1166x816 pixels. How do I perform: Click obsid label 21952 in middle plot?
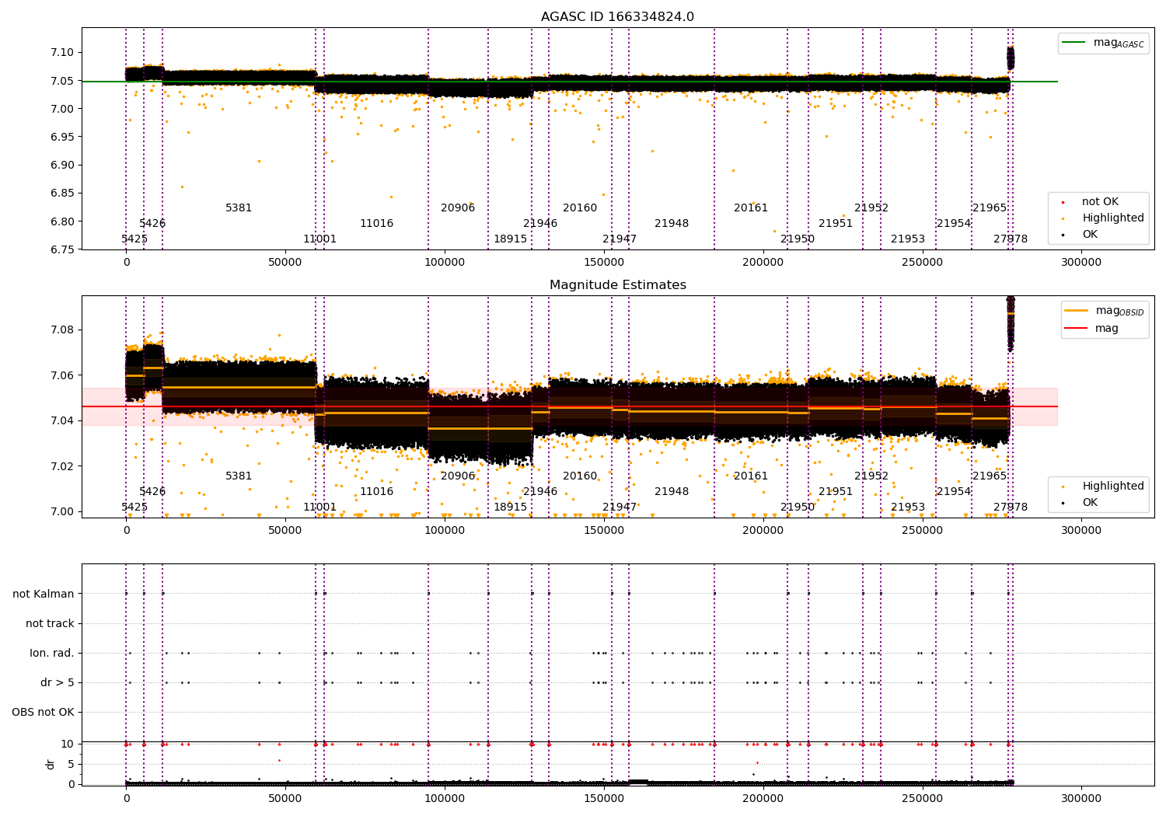pos(871,476)
